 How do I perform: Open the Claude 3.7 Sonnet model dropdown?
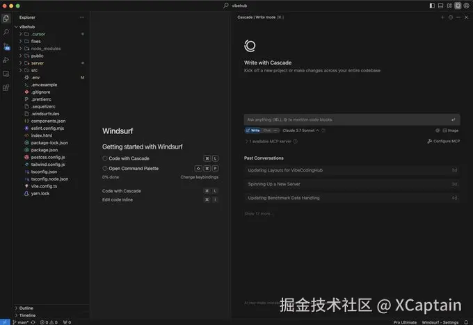300,131
